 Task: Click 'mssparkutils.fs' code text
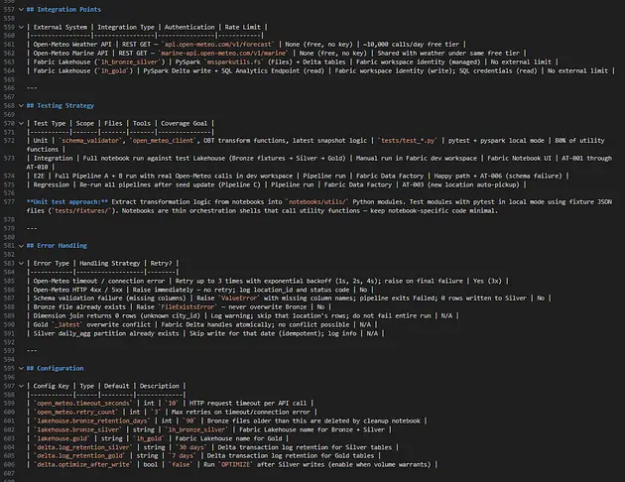point(234,62)
